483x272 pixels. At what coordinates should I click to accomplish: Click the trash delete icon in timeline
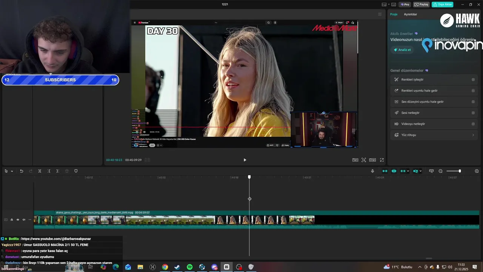pos(67,171)
